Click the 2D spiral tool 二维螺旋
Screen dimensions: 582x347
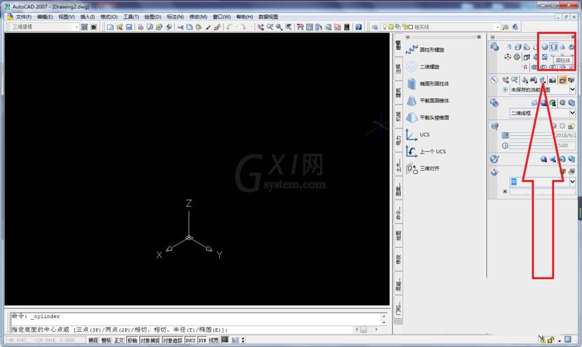tap(423, 67)
